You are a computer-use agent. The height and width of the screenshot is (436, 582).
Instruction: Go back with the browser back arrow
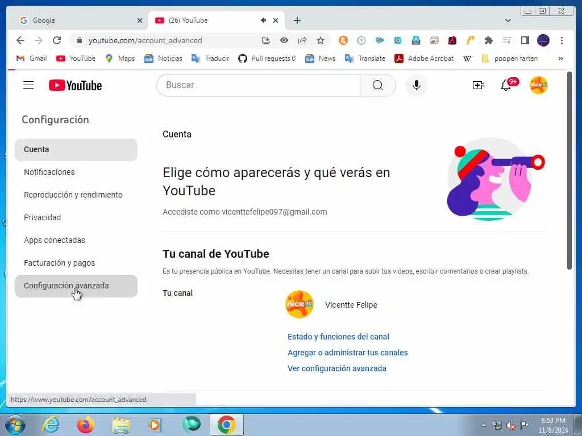point(20,40)
